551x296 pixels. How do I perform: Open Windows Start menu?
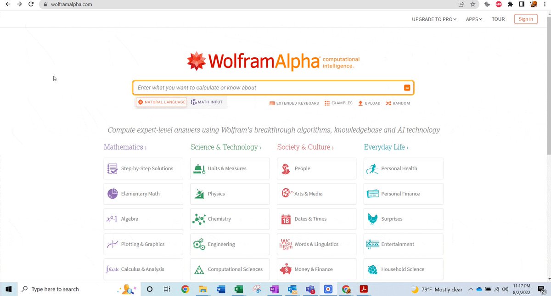point(8,289)
